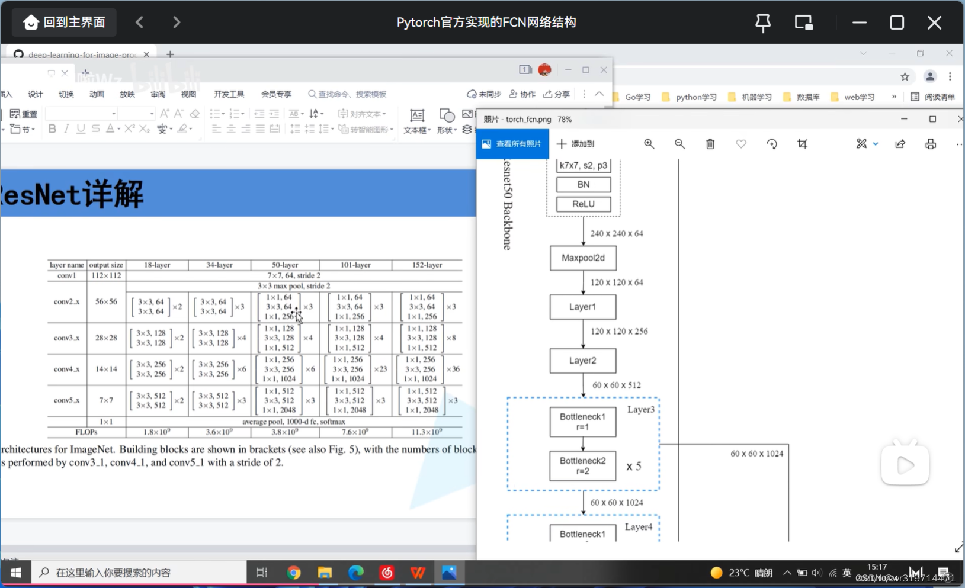Toggle Superscript formatting in WPS

[130, 128]
